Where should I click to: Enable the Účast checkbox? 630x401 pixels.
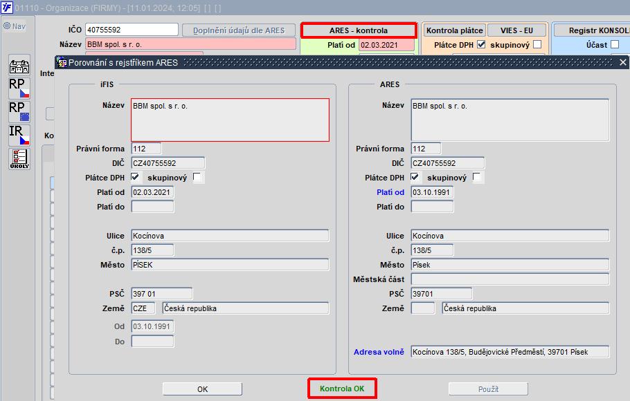(615, 44)
